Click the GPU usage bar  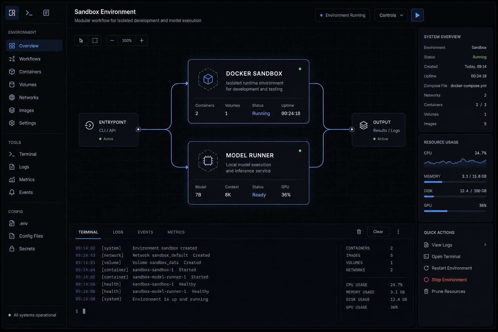455,211
